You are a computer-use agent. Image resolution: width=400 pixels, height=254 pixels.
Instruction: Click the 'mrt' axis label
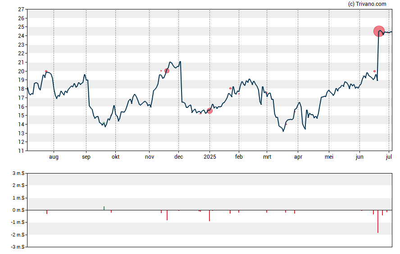point(267,157)
